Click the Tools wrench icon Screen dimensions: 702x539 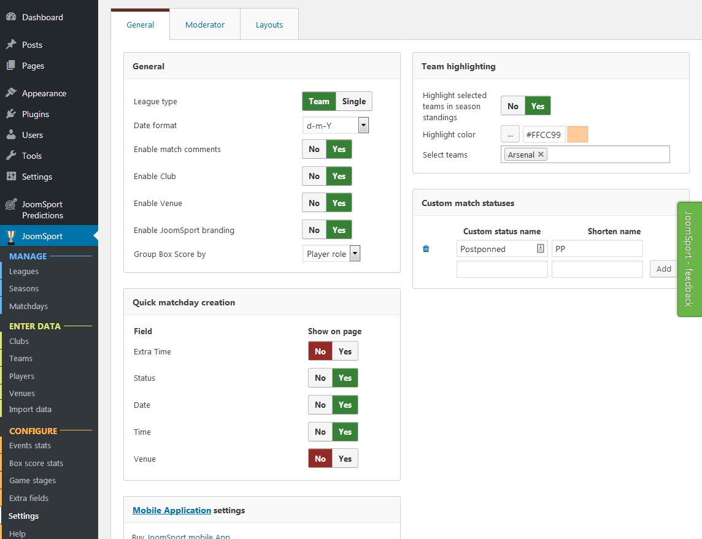tap(11, 155)
